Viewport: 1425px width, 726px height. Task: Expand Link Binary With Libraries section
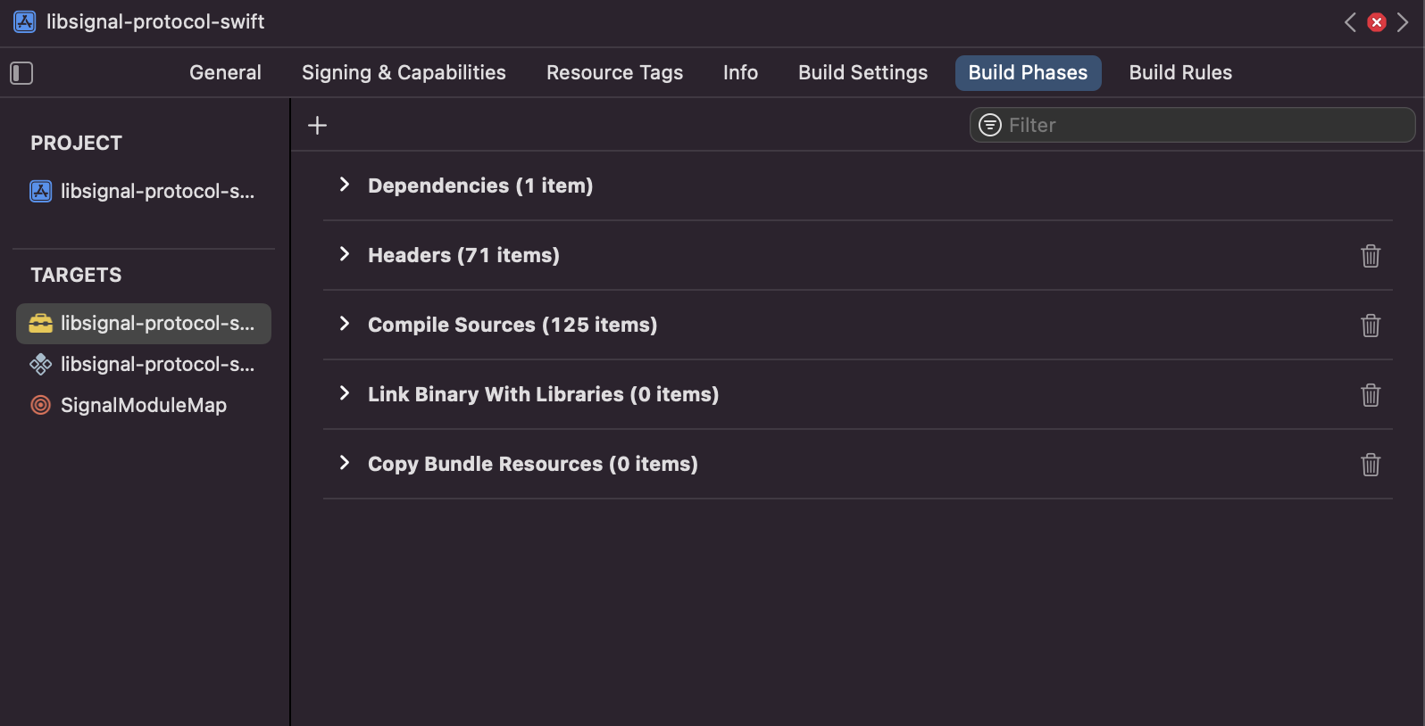tap(345, 393)
